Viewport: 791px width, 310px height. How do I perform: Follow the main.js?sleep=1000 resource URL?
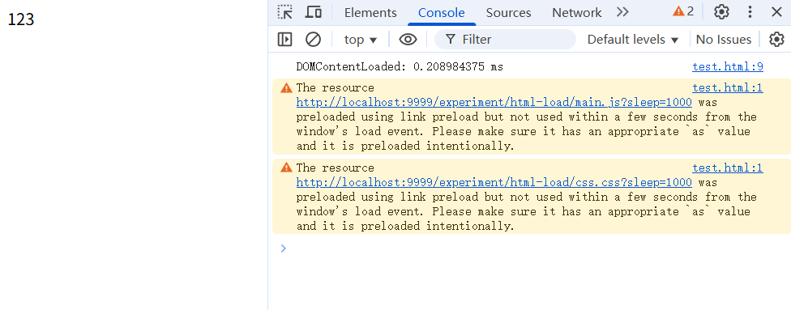(494, 102)
